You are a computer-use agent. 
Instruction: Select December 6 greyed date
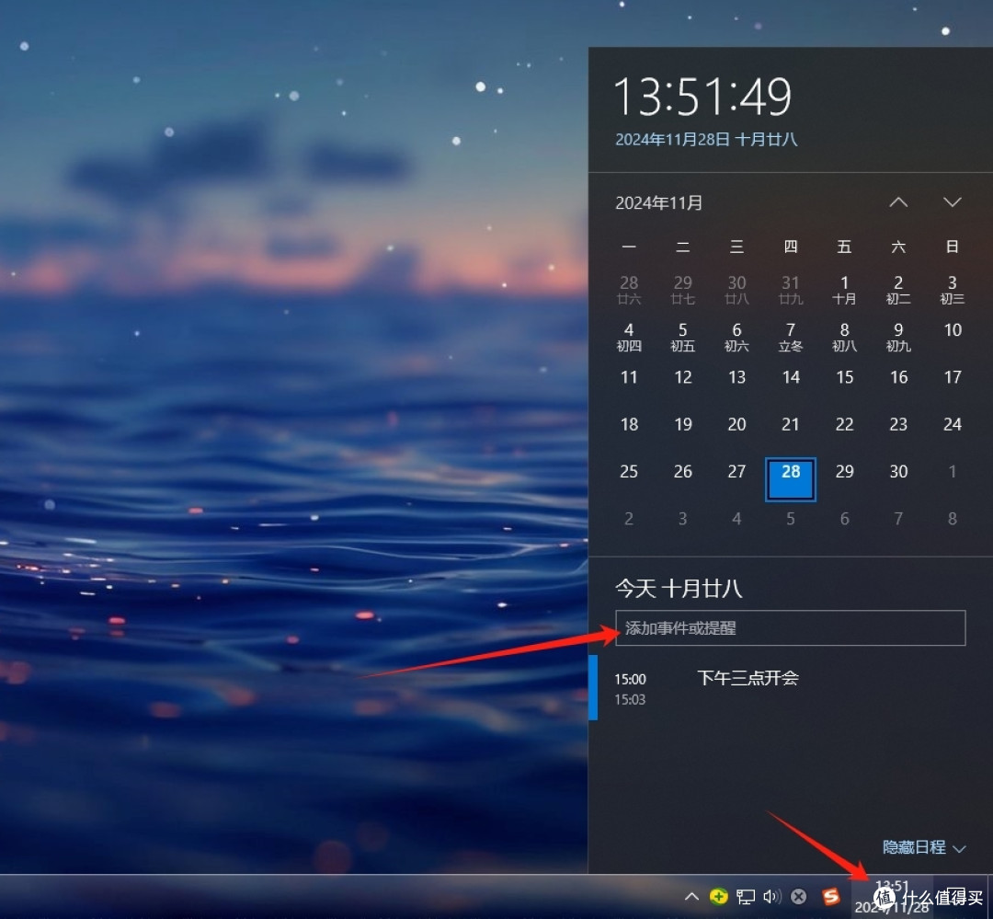[844, 519]
